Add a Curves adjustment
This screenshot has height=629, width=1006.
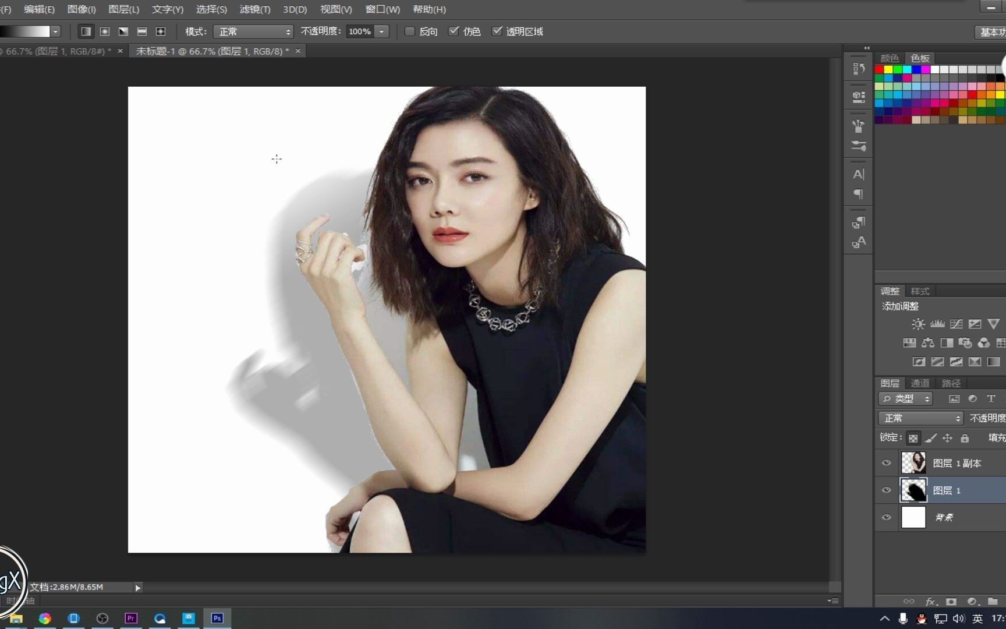(956, 324)
